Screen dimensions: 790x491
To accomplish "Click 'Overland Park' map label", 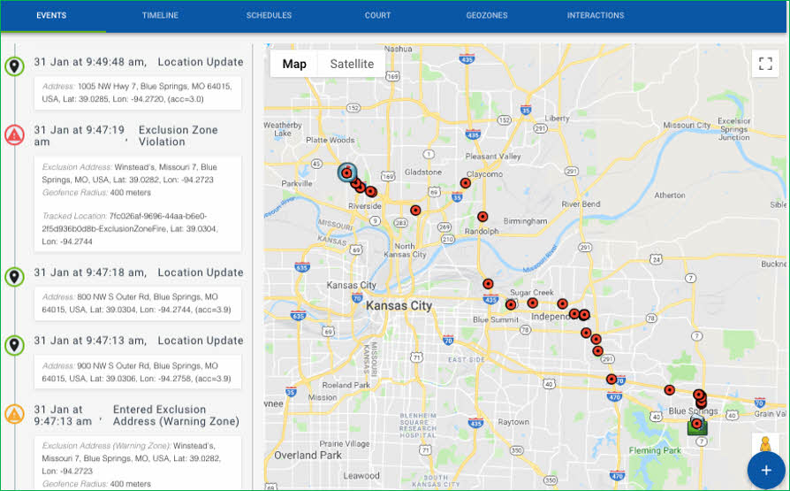I will click(x=308, y=456).
